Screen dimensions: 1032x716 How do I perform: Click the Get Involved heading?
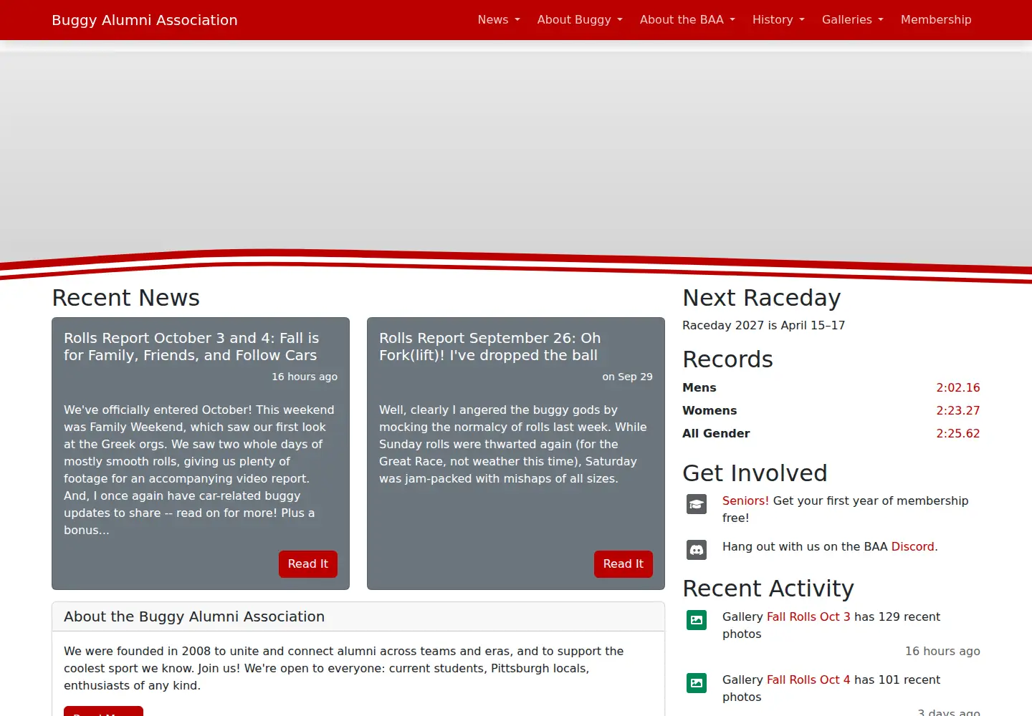(x=755, y=473)
